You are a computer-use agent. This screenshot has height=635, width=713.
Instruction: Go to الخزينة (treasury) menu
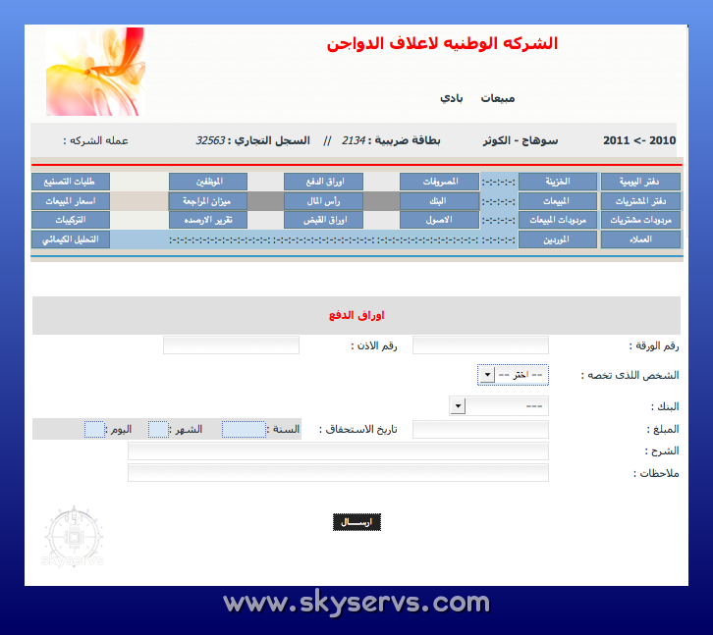click(x=557, y=182)
